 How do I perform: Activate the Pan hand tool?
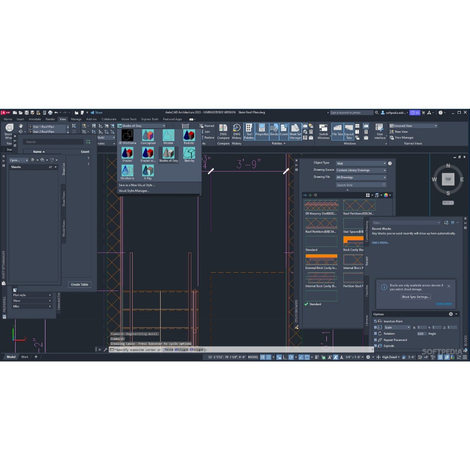click(x=21, y=126)
